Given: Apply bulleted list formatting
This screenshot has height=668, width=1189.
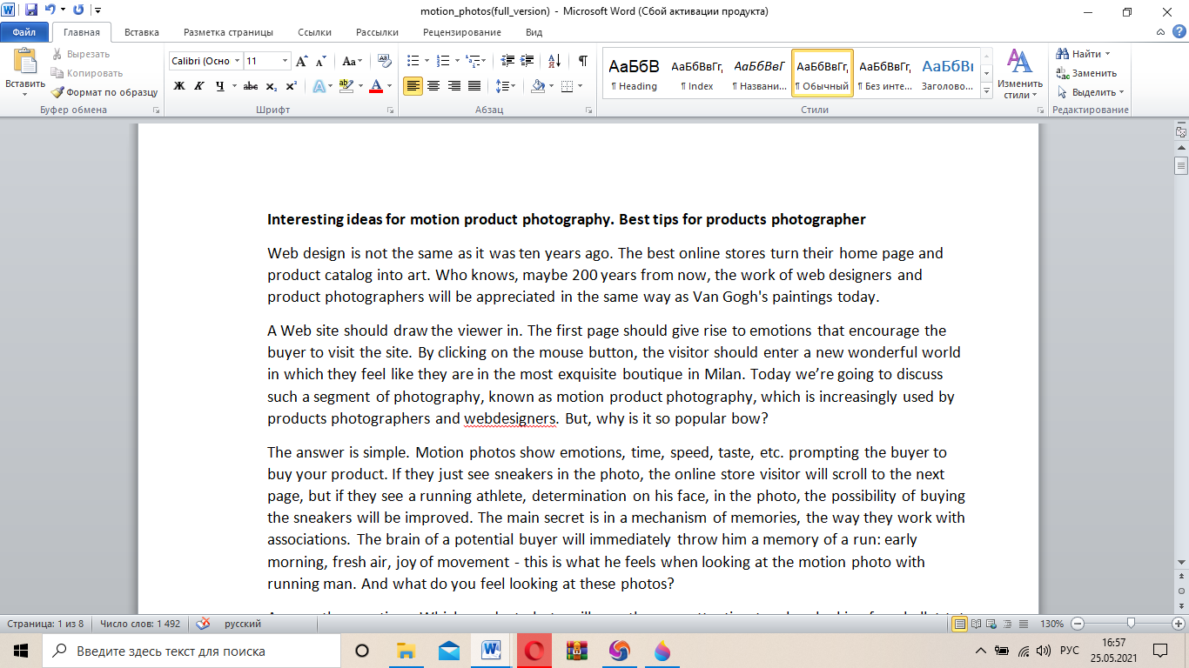Looking at the screenshot, I should pos(413,61).
